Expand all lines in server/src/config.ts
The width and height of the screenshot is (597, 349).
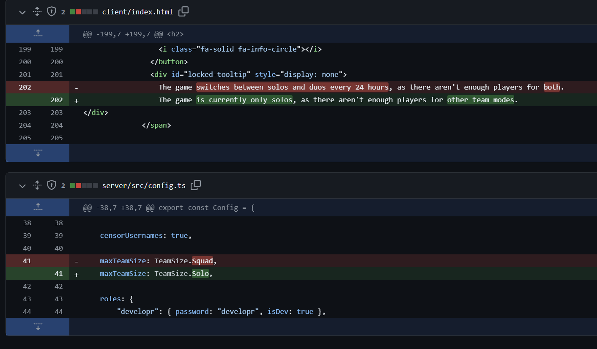tap(37, 185)
